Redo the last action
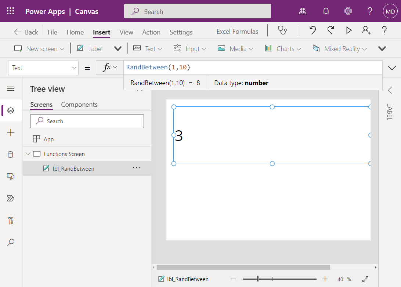Viewport: 401px width, 287px height. pos(330,30)
